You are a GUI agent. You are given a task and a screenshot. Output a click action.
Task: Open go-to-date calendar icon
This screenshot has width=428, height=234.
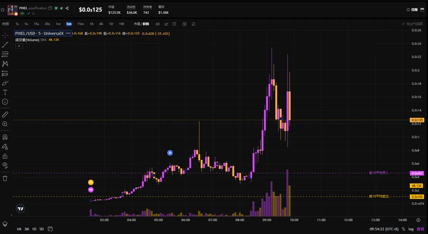[x=50, y=229]
